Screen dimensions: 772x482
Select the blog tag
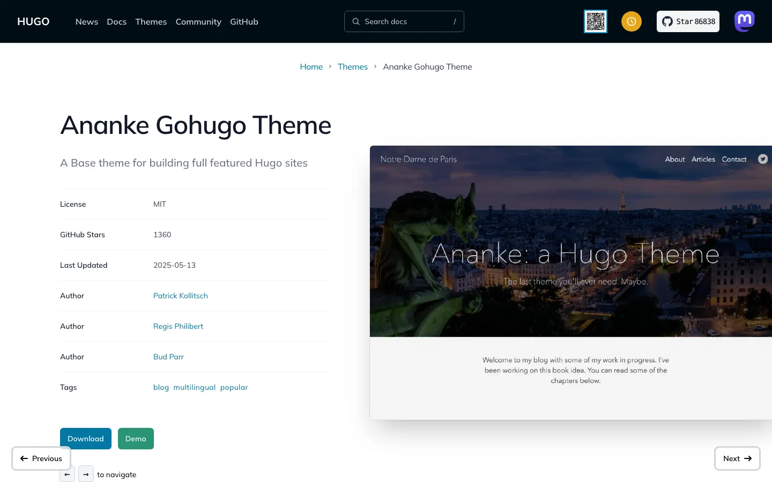coord(161,387)
